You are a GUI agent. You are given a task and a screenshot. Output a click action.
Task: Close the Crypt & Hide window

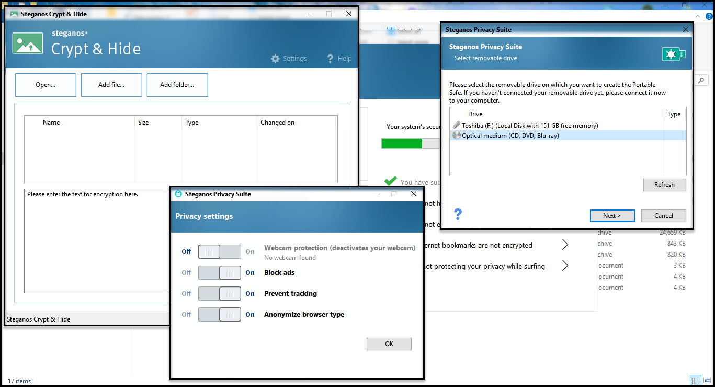(349, 14)
